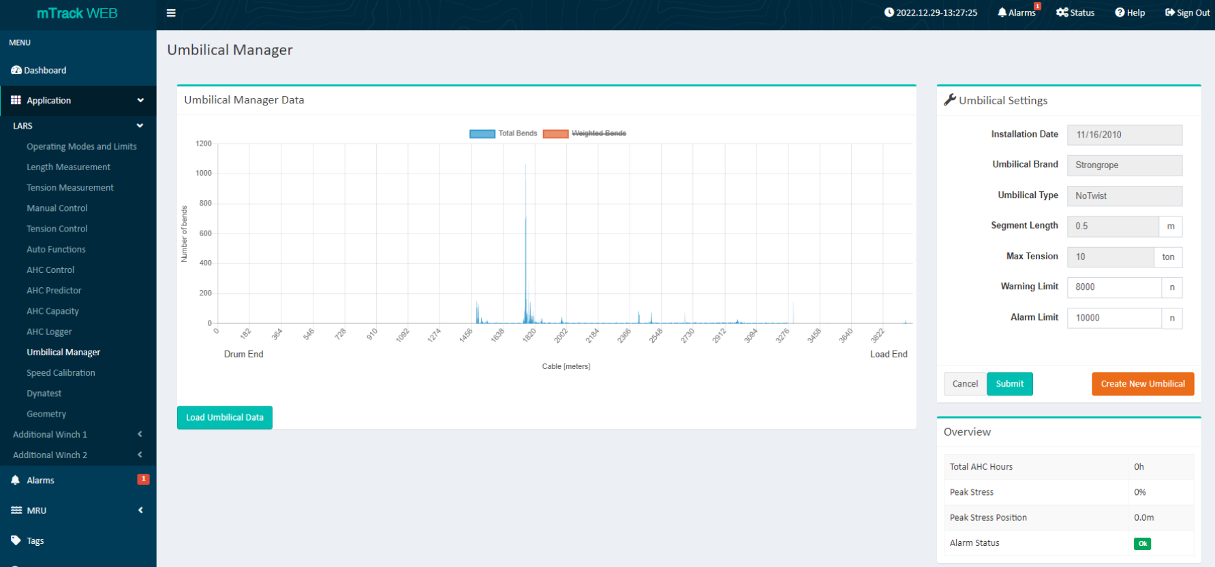Focus the Alarm Limit field
The image size is (1215, 567).
pyautogui.click(x=1114, y=318)
